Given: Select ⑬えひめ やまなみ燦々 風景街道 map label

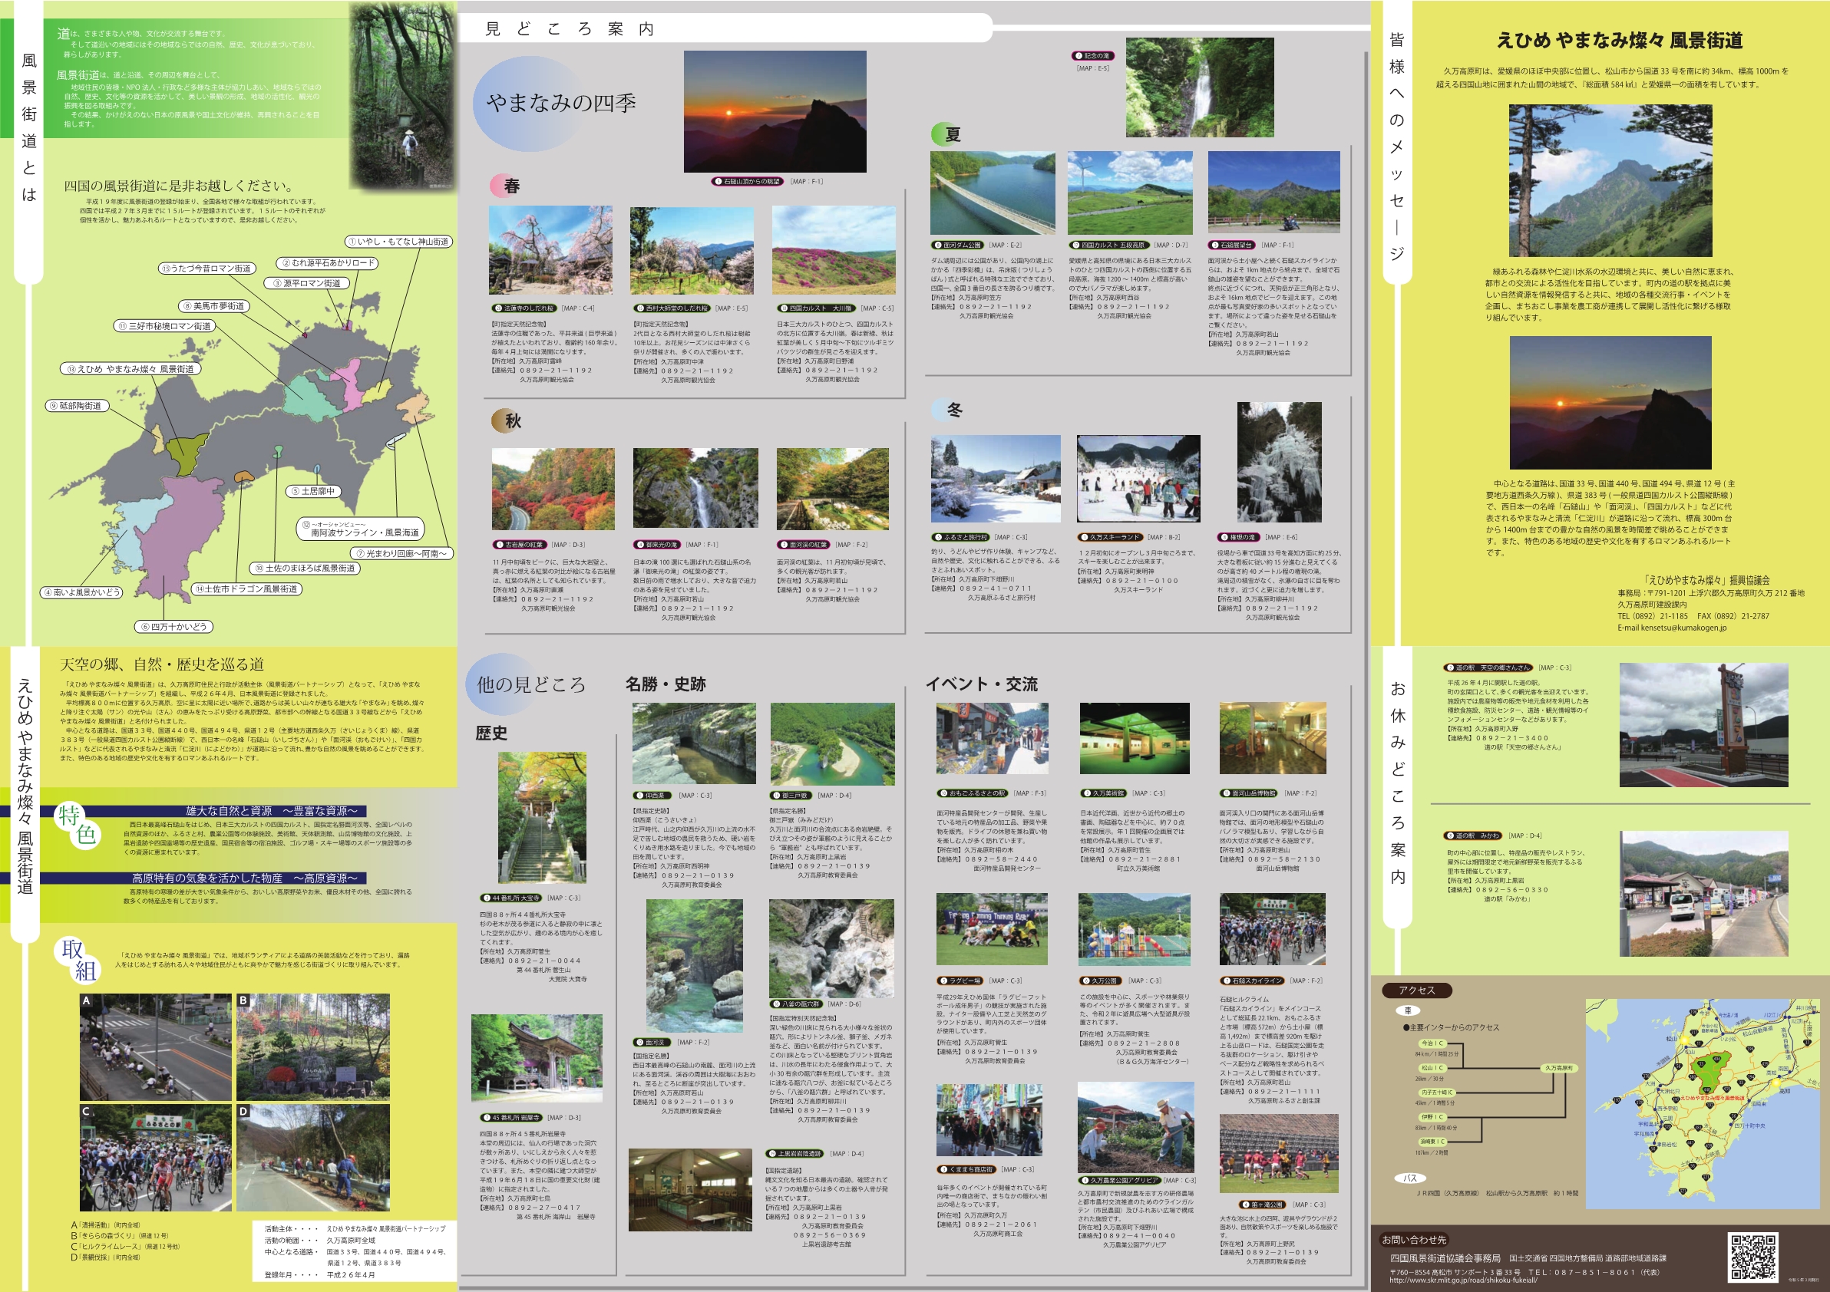Looking at the screenshot, I should (131, 369).
